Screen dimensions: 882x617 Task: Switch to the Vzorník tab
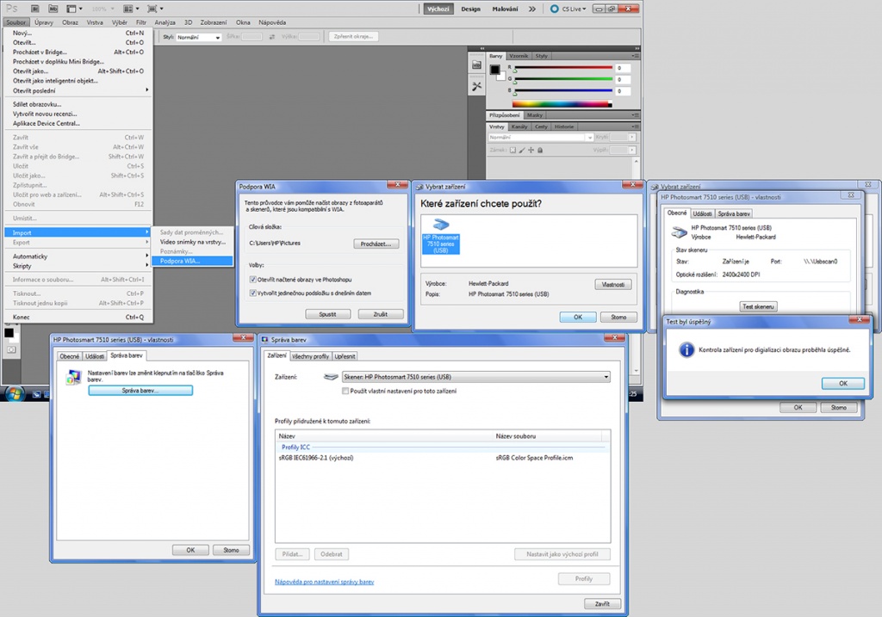518,56
